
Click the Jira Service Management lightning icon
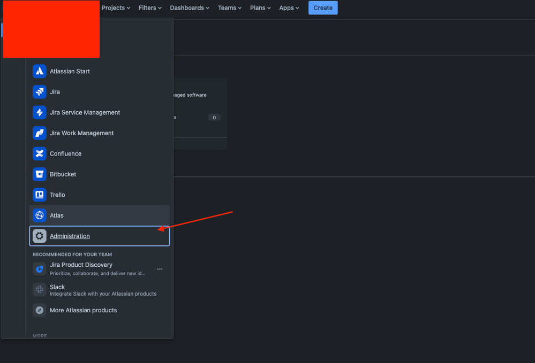pyautogui.click(x=40, y=112)
